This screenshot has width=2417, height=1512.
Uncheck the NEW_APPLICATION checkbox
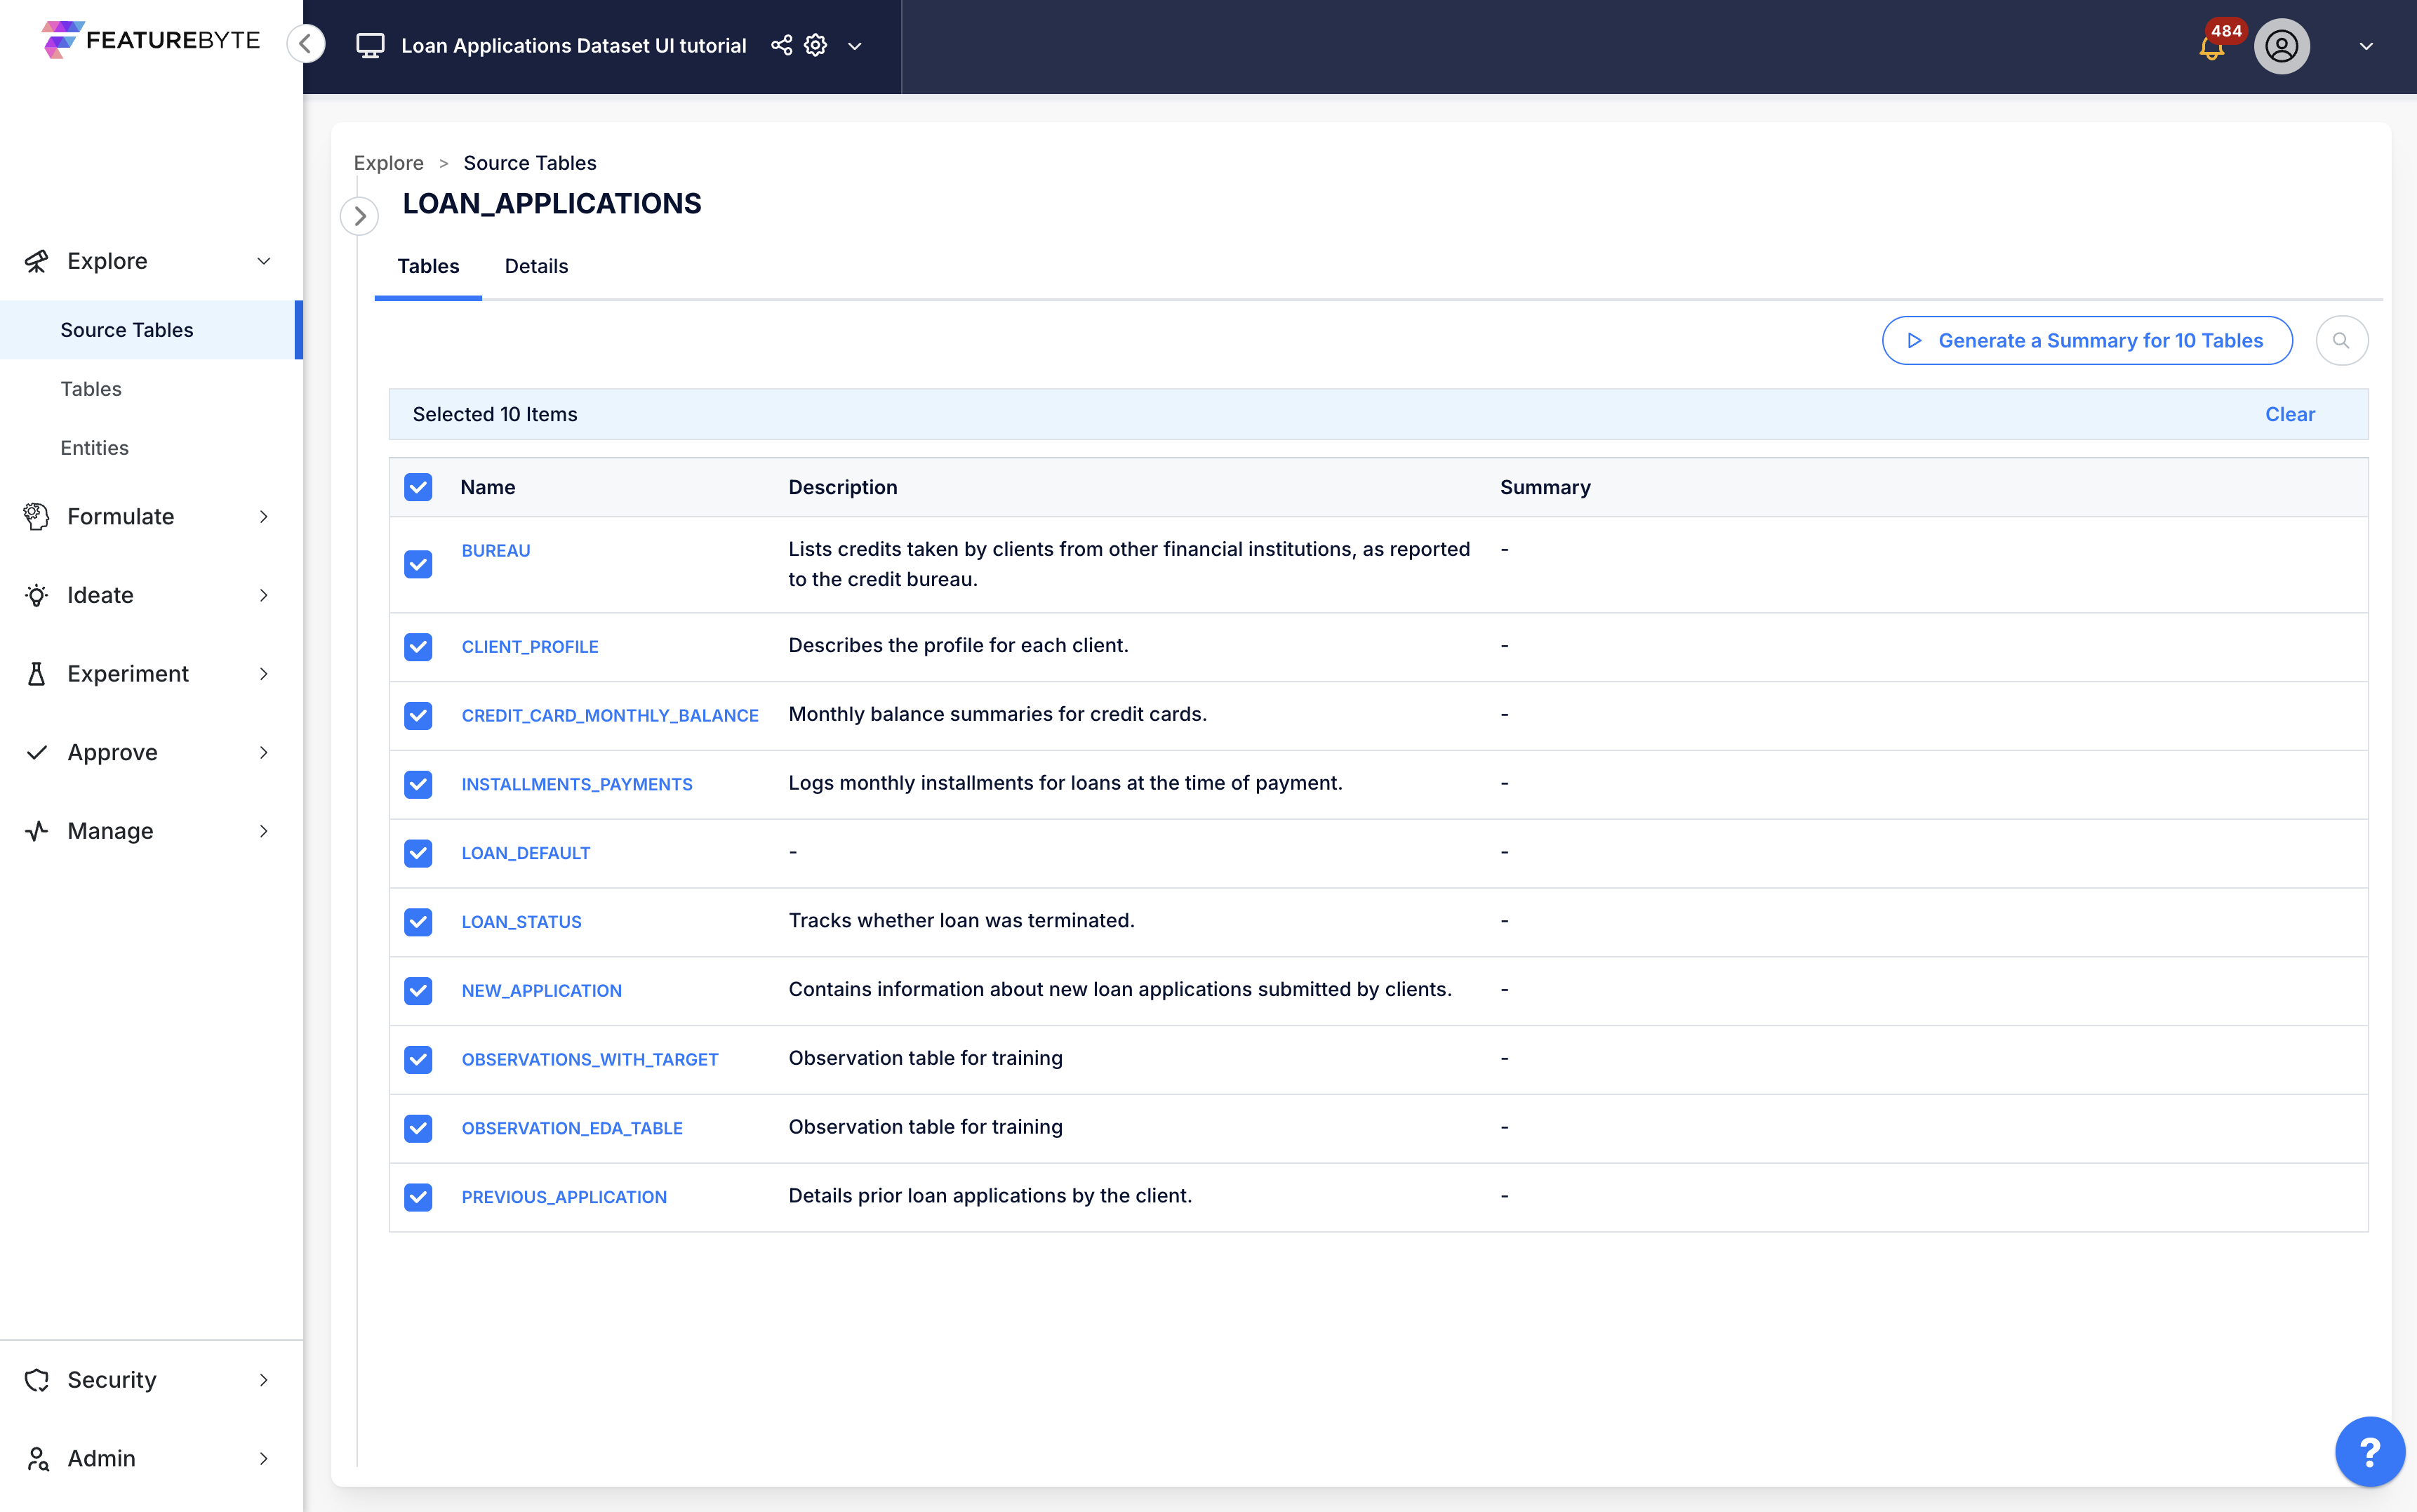418,991
